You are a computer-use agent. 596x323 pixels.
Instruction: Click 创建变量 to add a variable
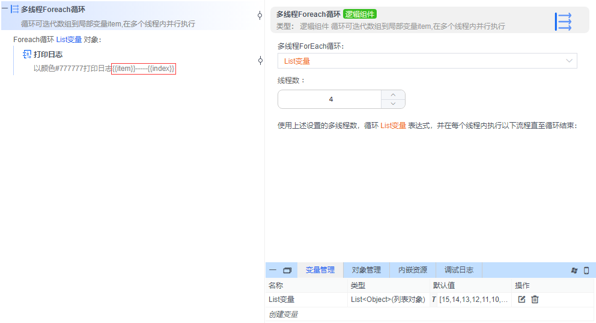click(x=283, y=314)
